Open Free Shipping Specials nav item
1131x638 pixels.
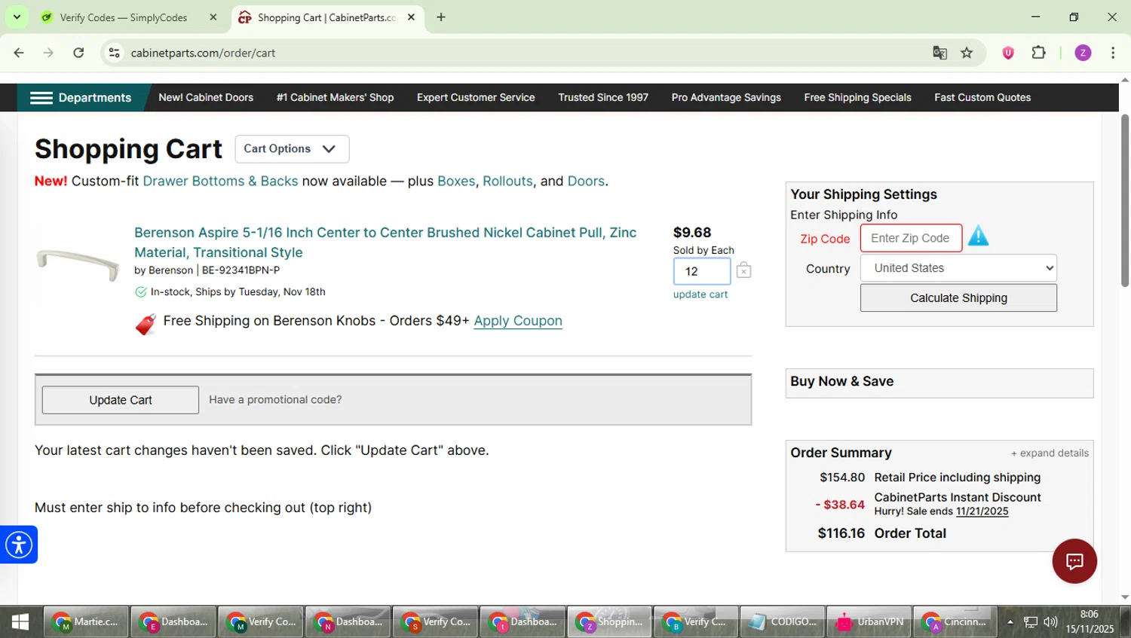coord(857,98)
